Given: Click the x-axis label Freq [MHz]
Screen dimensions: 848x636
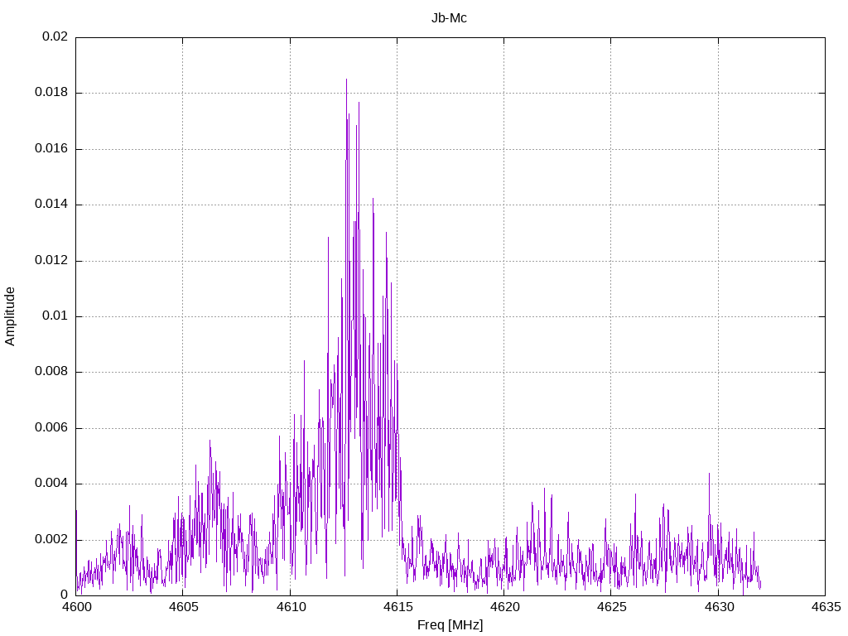Looking at the screenshot, I should coord(450,624).
